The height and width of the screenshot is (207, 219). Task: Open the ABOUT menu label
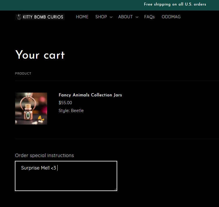pyautogui.click(x=125, y=17)
